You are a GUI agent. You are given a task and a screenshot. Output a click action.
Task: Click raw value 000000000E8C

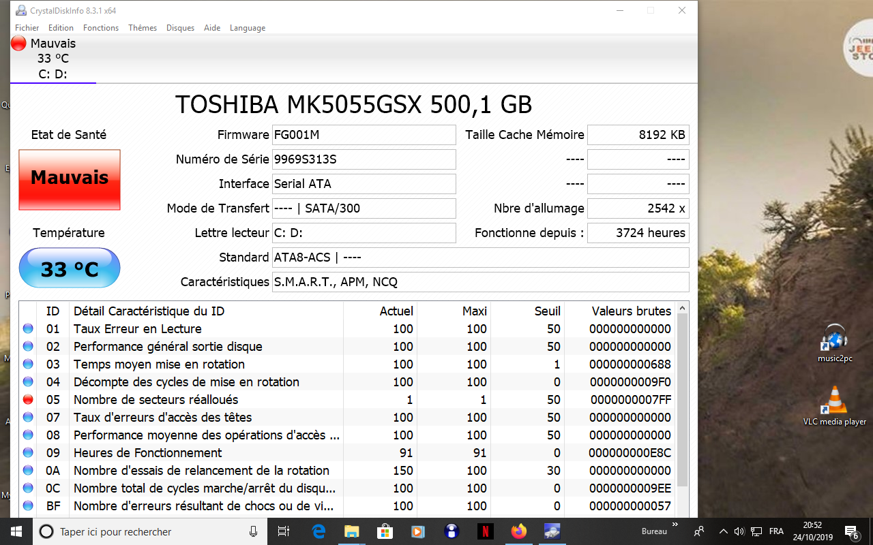630,453
